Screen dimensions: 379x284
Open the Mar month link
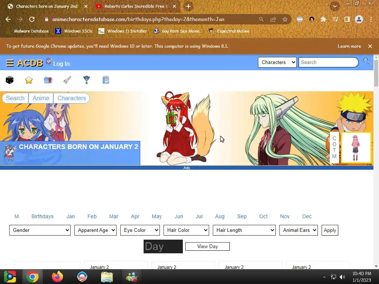114,216
